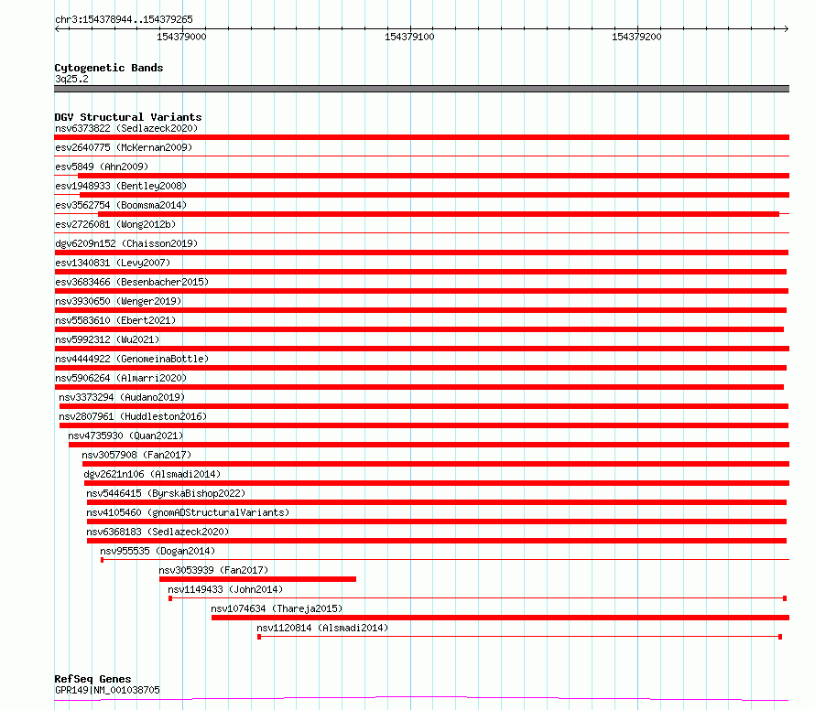Open variant nsv3930650 (Wenger2019)
The image size is (815, 710).
[x=118, y=301]
